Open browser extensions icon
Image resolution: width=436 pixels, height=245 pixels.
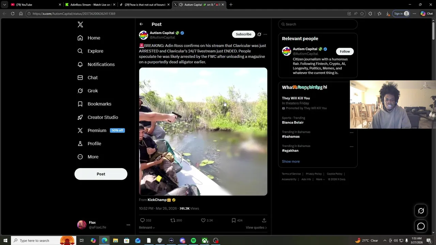click(370, 14)
